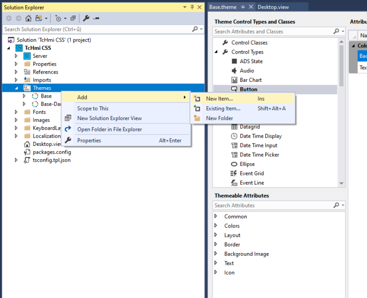
Task: Expand the Server node in Solution Explorer
Action: 16,56
